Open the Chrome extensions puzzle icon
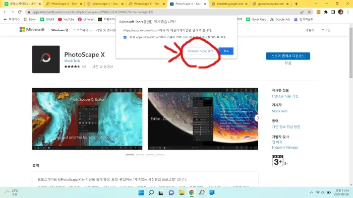Viewport: 353px width, 198px height. click(x=326, y=12)
